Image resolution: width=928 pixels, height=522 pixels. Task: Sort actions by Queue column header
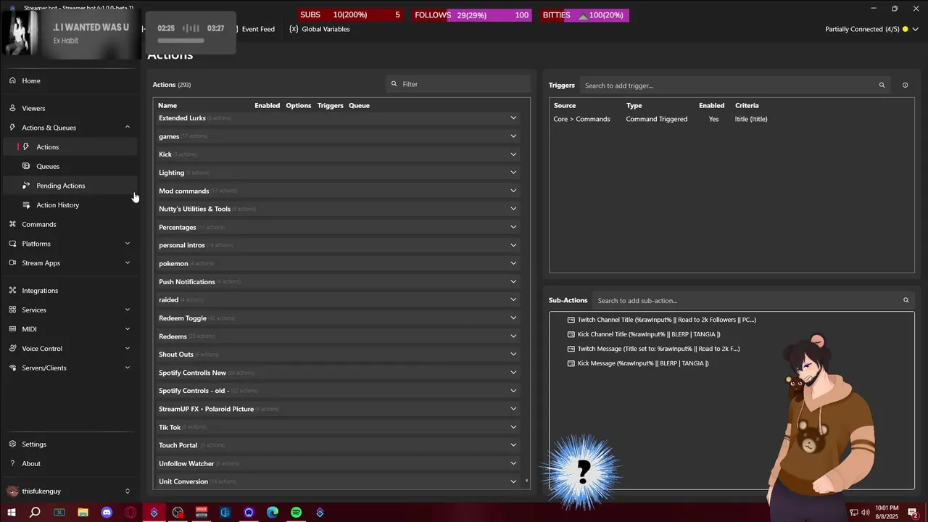[x=359, y=106]
